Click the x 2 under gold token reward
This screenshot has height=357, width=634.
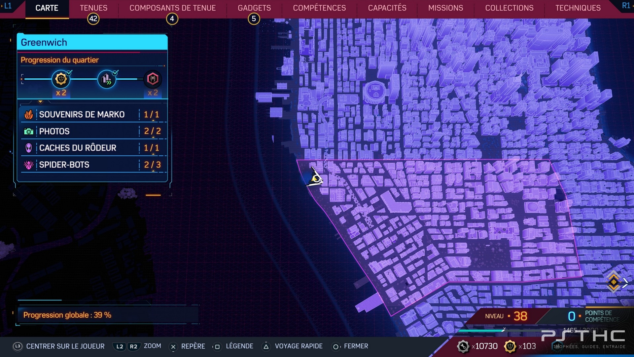(61, 93)
